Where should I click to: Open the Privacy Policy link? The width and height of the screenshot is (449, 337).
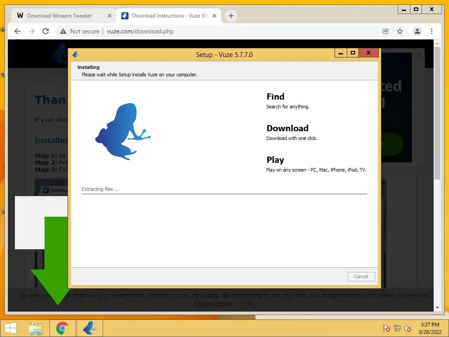click(214, 304)
